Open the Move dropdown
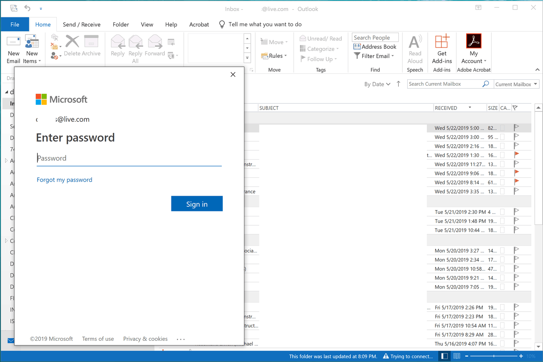The image size is (543, 362). click(274, 42)
